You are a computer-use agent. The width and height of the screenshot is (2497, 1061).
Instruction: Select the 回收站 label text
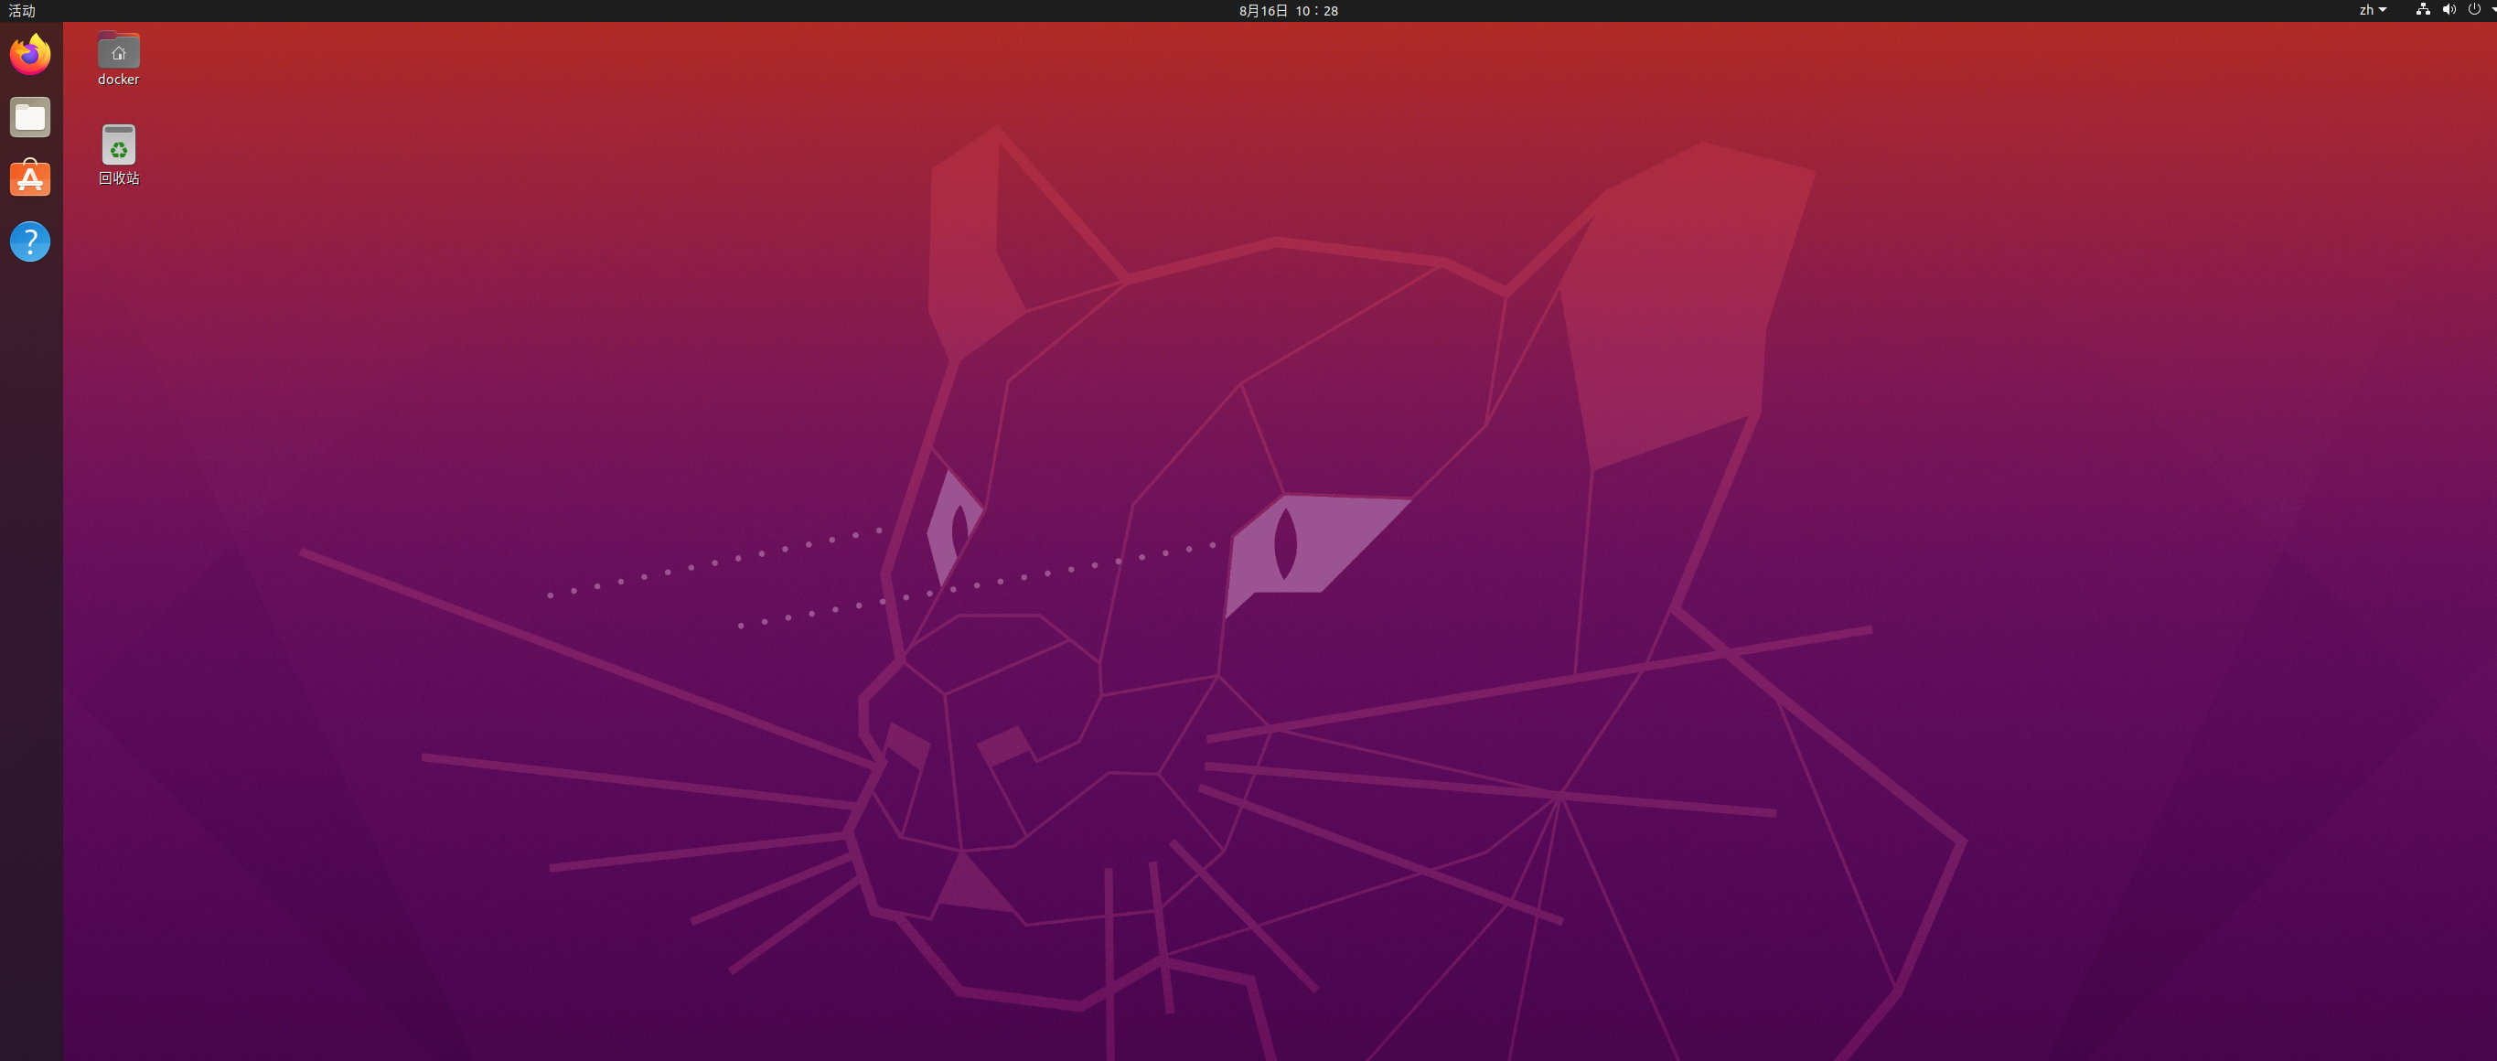point(118,178)
